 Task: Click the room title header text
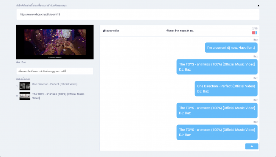180,31
